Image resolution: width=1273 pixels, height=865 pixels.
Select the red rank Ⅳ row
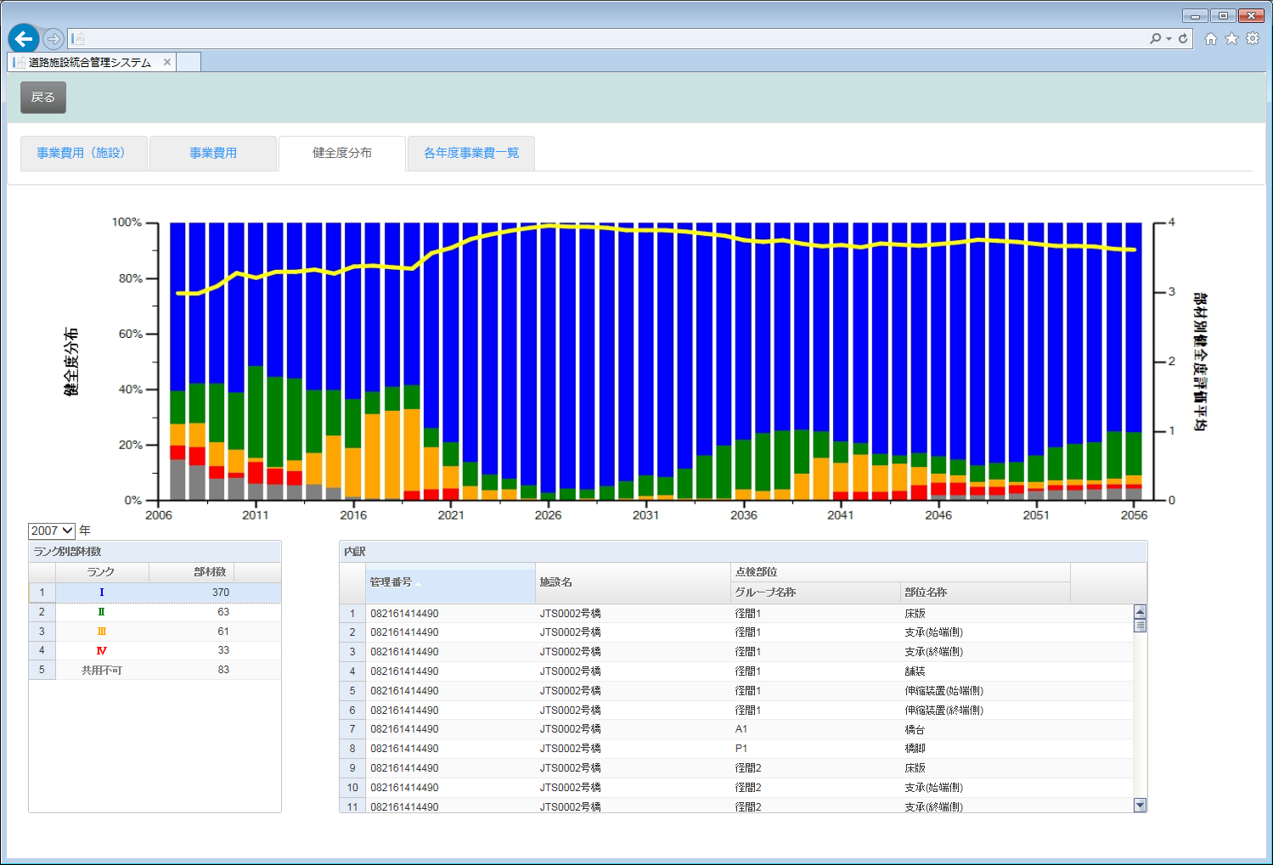coord(155,650)
